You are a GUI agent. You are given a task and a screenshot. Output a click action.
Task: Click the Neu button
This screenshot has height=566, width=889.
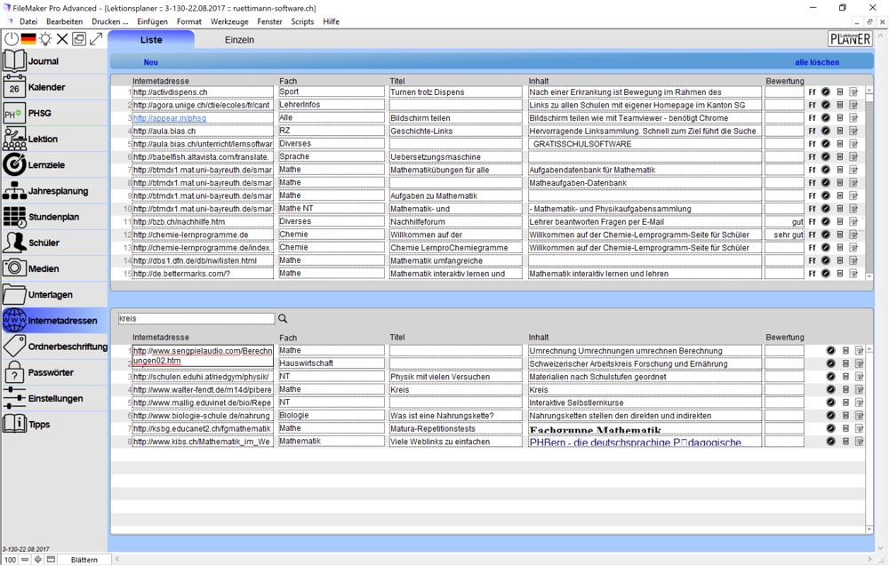click(x=151, y=62)
